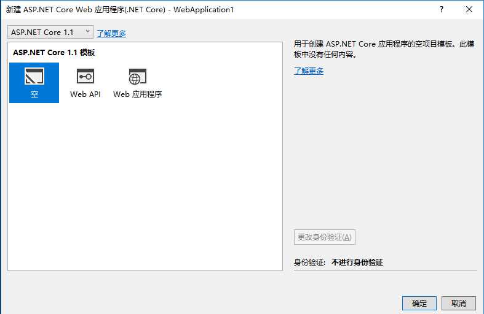Open 了解更多 link under the template description
The image size is (484, 314).
pyautogui.click(x=309, y=71)
